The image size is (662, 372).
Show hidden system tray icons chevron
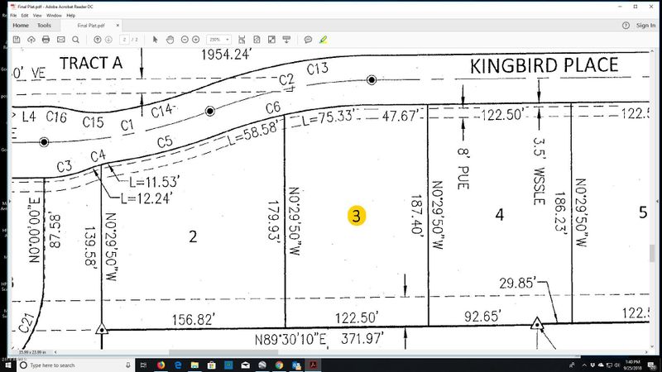(x=584, y=365)
